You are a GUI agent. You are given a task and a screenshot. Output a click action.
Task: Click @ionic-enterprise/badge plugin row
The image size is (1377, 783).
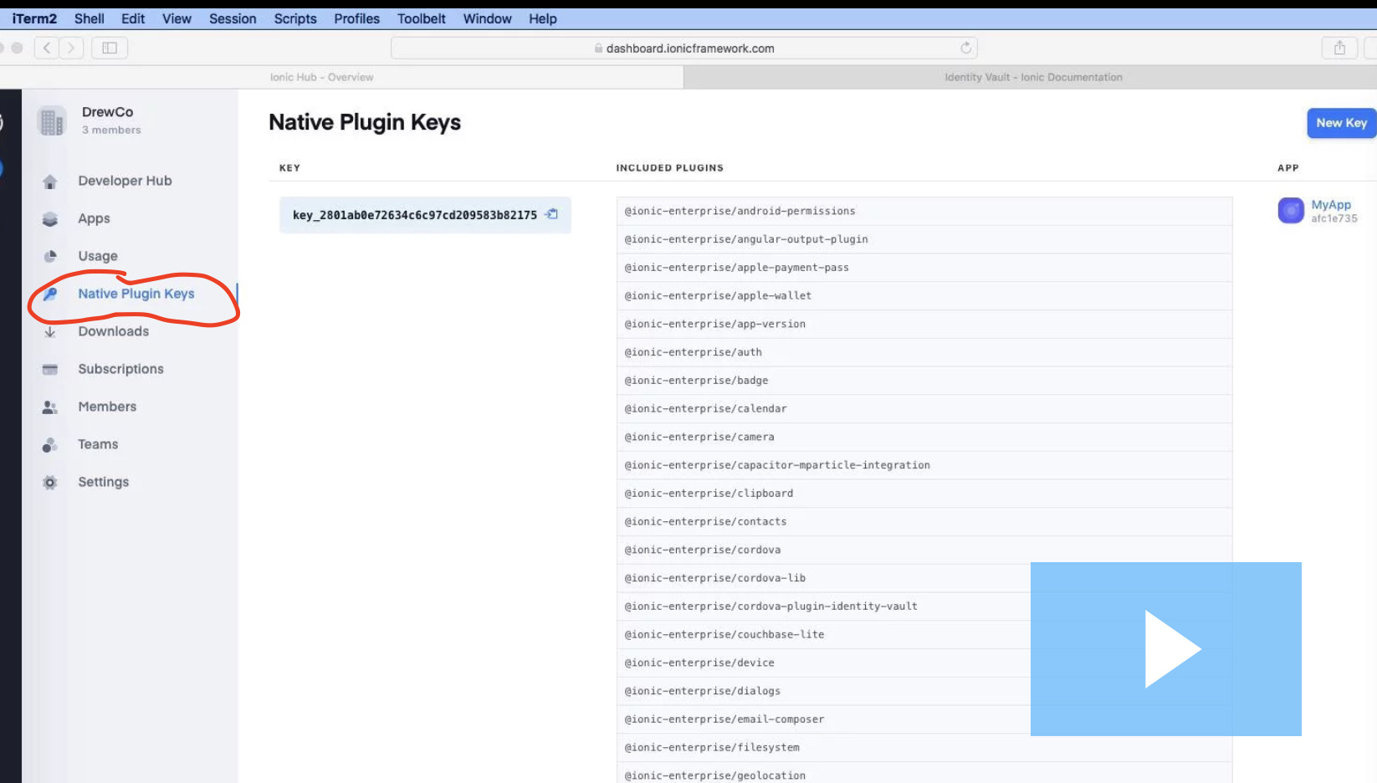point(924,381)
